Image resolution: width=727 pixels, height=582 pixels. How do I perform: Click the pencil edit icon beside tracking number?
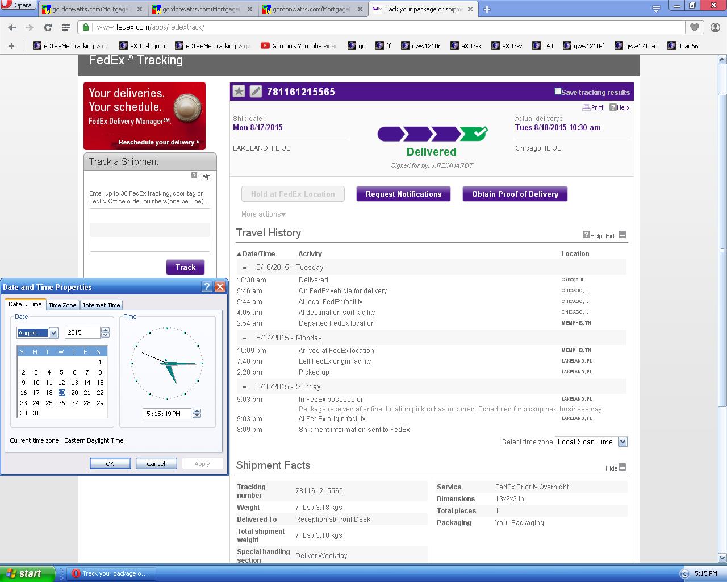click(x=256, y=92)
